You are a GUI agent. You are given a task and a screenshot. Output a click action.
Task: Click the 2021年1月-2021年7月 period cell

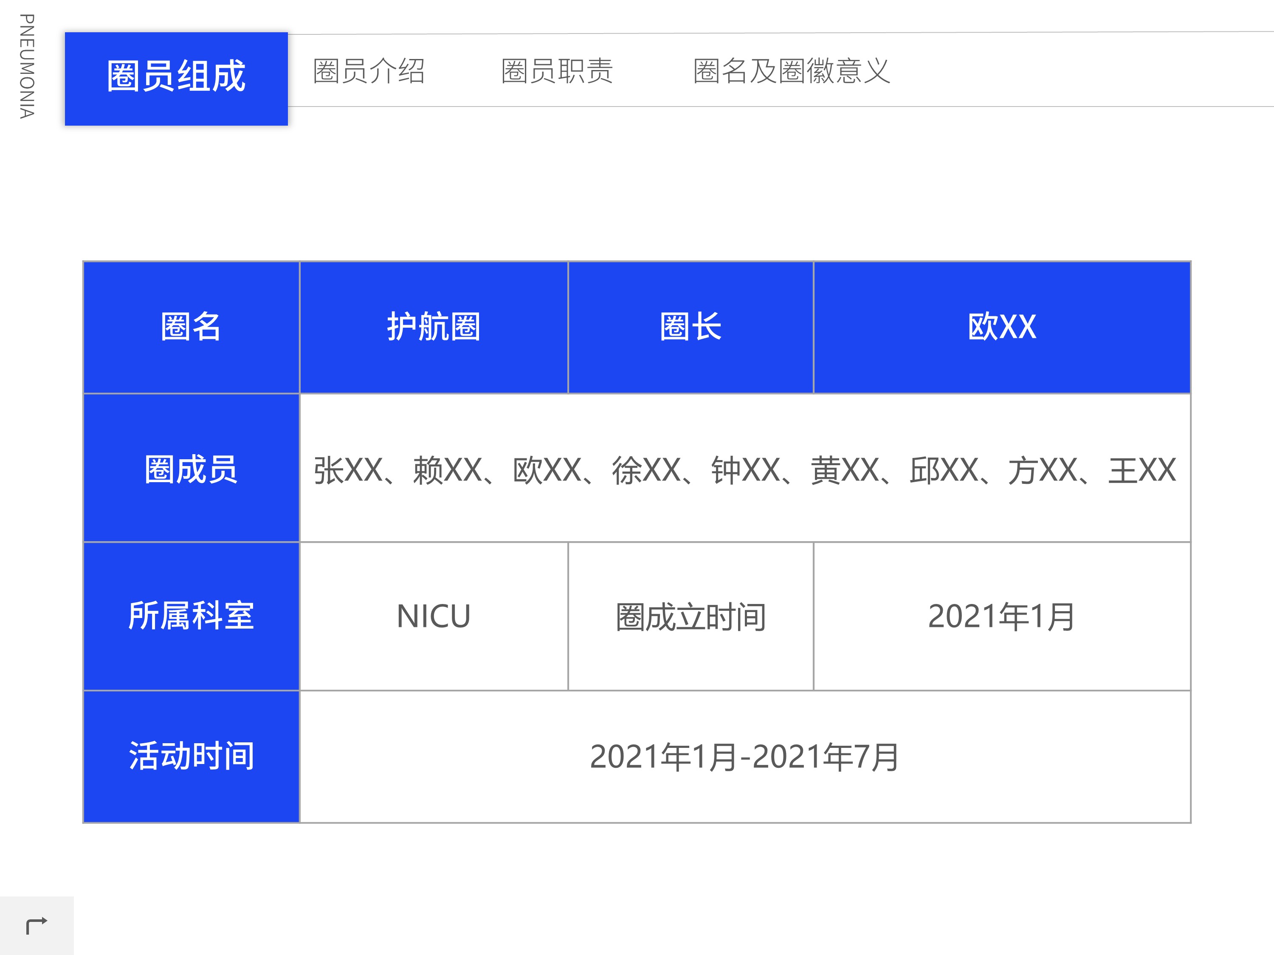(x=745, y=757)
